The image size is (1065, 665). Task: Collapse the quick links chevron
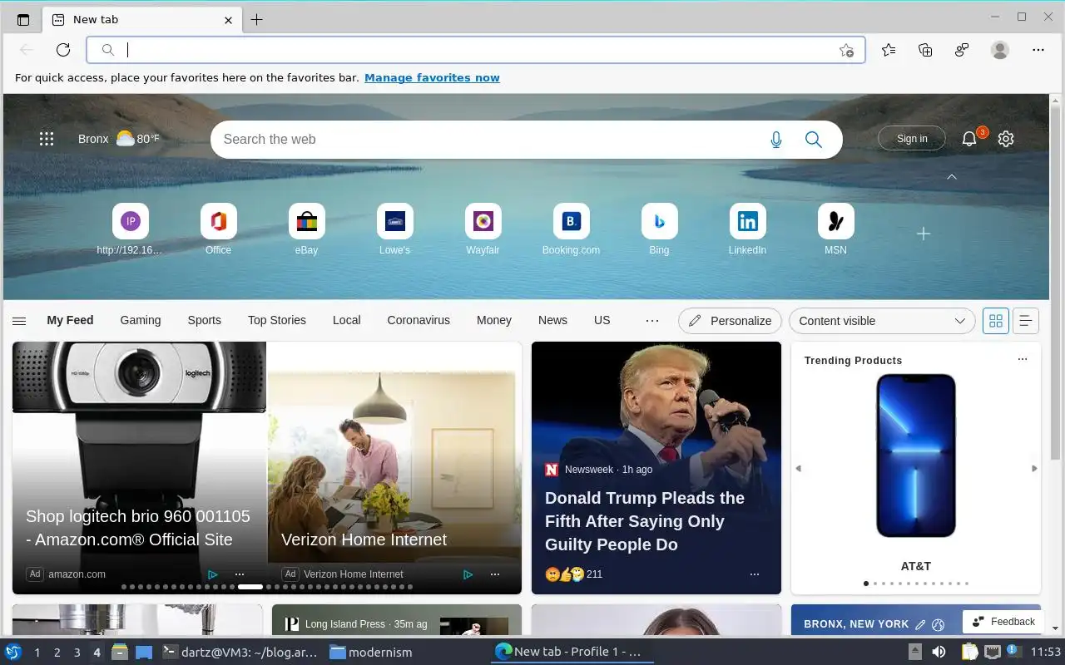pyautogui.click(x=952, y=177)
